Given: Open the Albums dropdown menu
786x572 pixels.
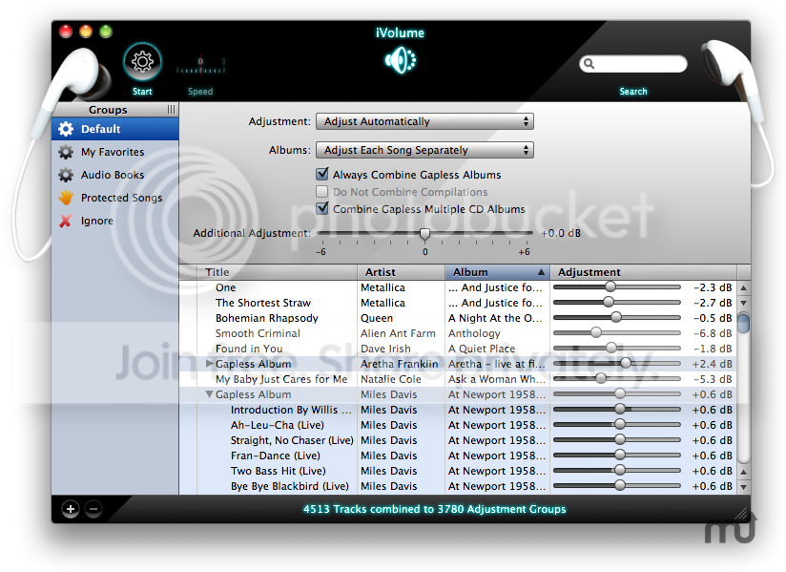Looking at the screenshot, I should [x=424, y=150].
